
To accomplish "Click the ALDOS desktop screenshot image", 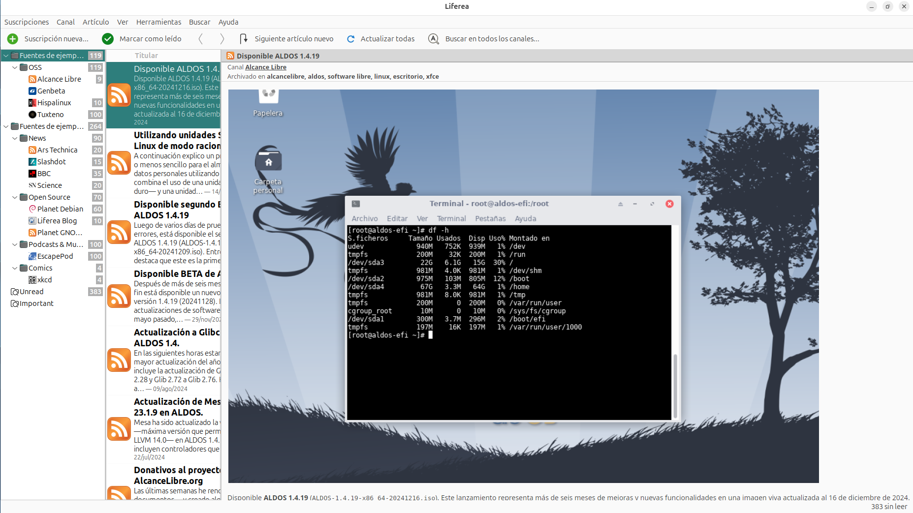I will [x=523, y=286].
